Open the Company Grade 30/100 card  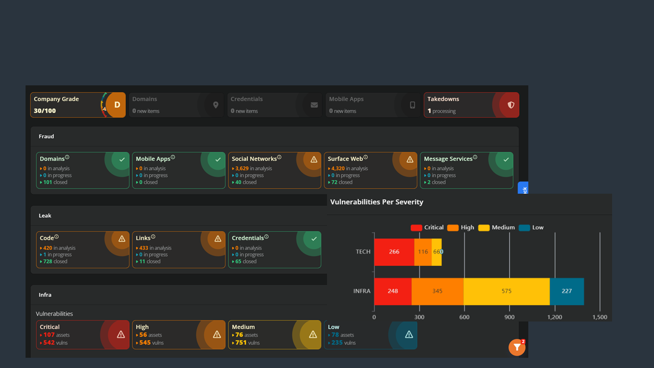pyautogui.click(x=78, y=105)
